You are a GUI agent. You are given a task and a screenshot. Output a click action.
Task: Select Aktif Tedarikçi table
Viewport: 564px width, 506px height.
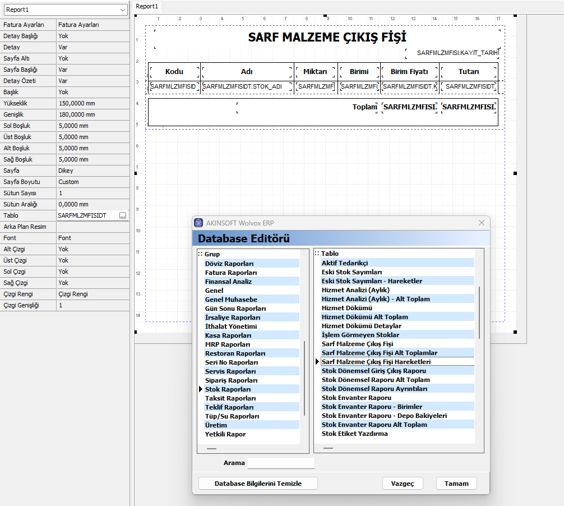tap(397, 263)
